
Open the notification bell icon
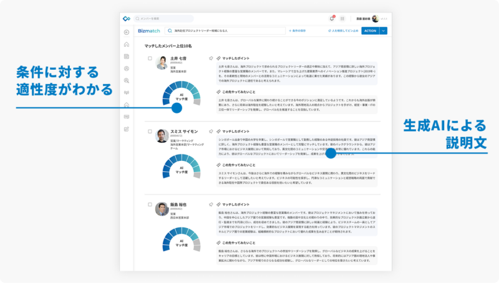point(332,19)
